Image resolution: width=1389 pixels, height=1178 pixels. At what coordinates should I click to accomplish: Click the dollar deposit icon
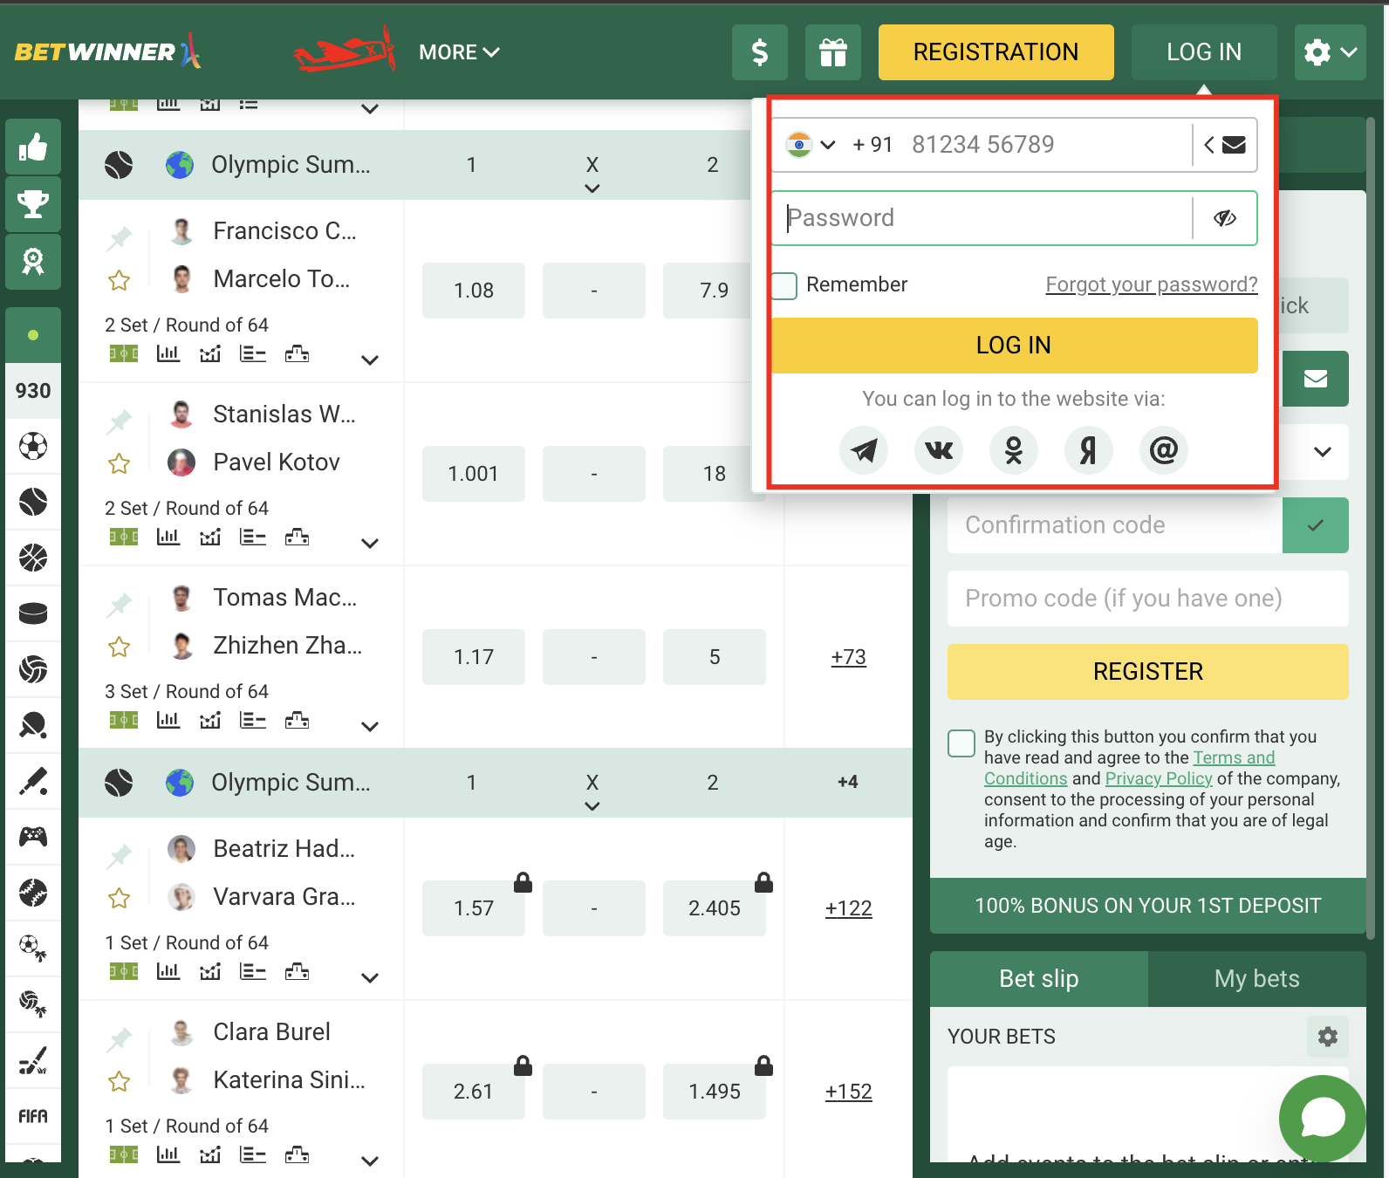(759, 52)
